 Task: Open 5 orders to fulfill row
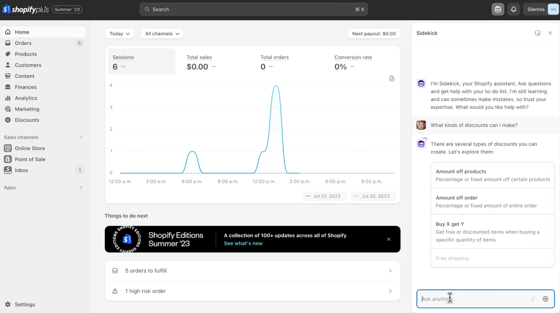252,271
